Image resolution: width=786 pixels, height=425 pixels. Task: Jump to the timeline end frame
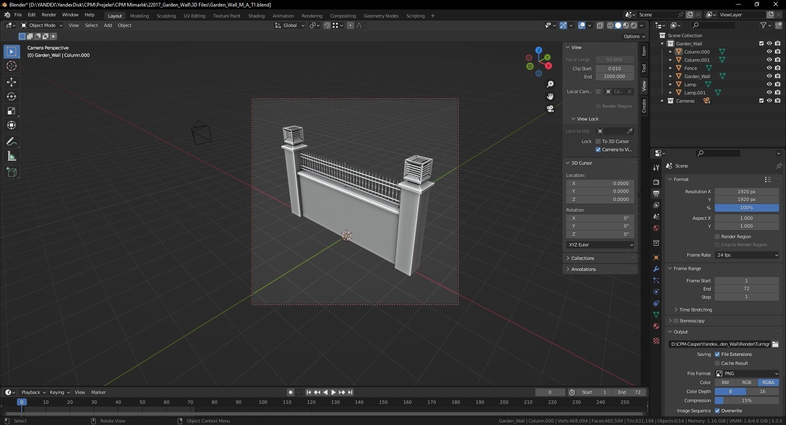coord(350,392)
